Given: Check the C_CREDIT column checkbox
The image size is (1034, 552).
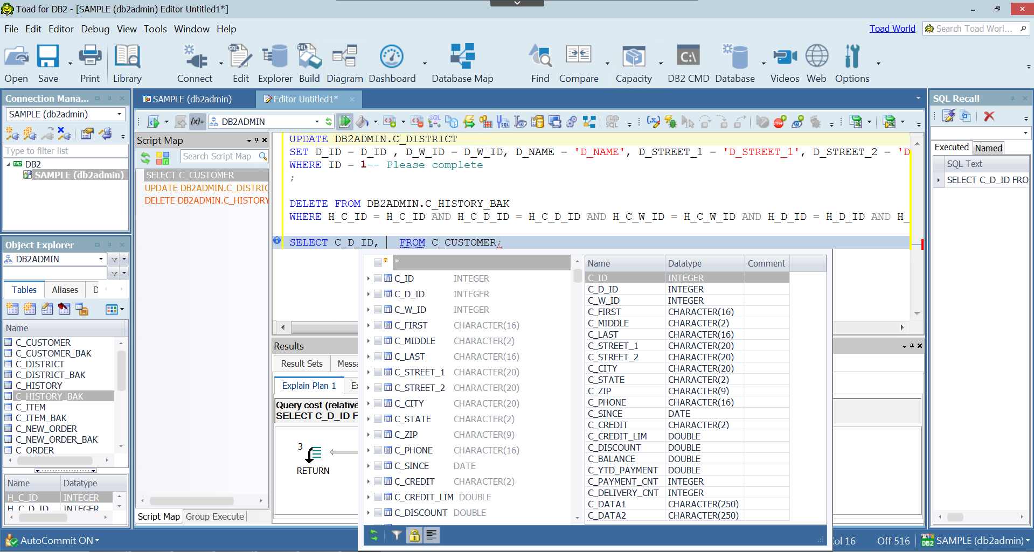Looking at the screenshot, I should pyautogui.click(x=378, y=481).
